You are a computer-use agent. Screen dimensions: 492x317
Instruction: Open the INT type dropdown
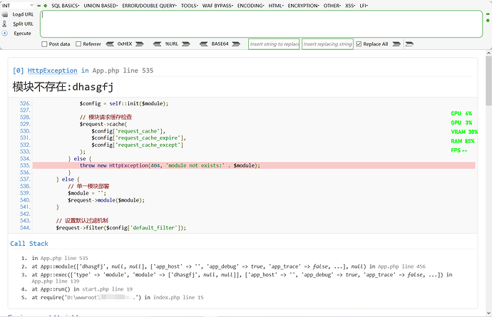click(18, 5)
